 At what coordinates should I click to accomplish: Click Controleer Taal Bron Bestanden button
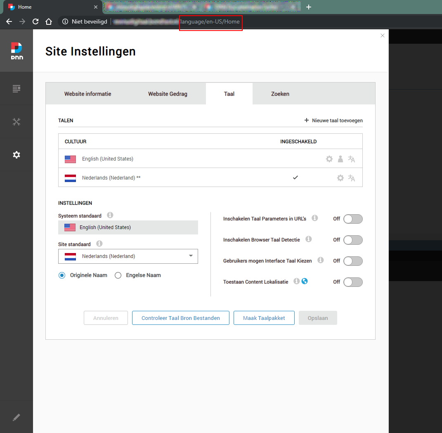(x=180, y=318)
